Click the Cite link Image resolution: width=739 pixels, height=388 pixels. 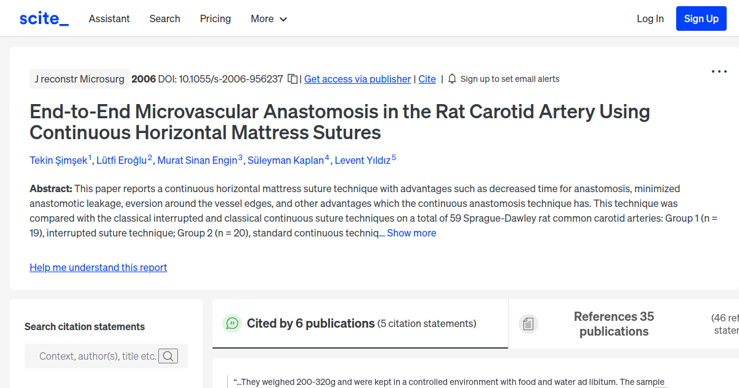tap(427, 79)
